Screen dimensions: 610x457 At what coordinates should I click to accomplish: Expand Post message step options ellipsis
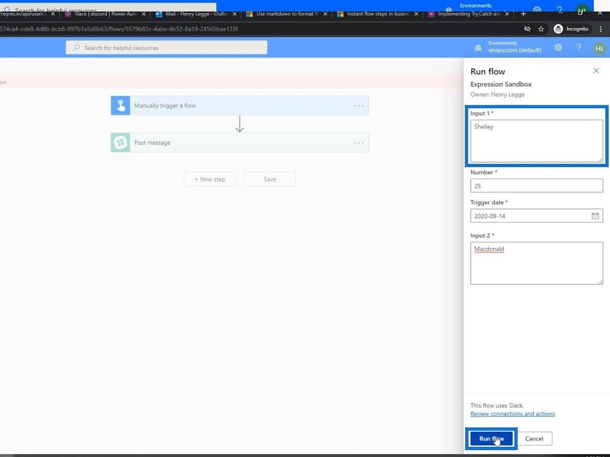pos(359,143)
